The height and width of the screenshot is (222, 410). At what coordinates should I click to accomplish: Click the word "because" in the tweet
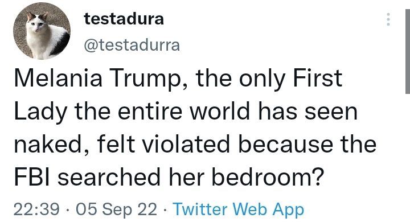tap(285, 143)
